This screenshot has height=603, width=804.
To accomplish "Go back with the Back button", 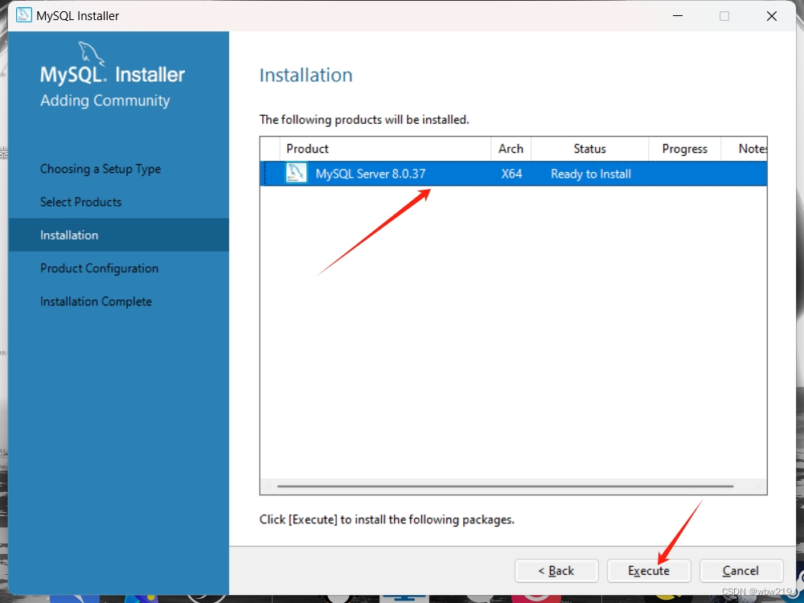I will (556, 571).
